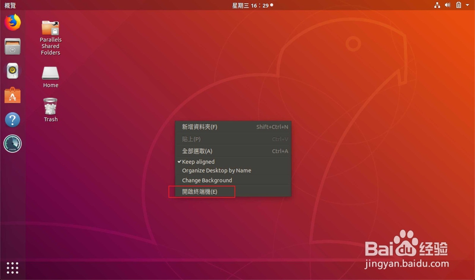Launch Stacer system monitor from dock
The image size is (475, 280).
click(x=12, y=143)
